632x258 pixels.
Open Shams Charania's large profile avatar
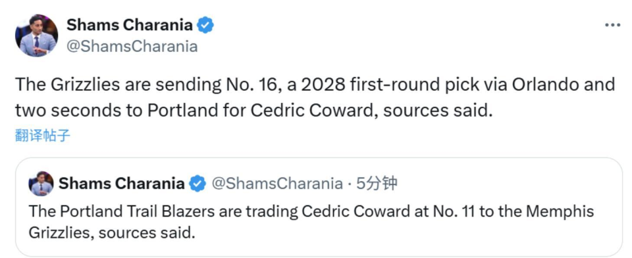[37, 35]
